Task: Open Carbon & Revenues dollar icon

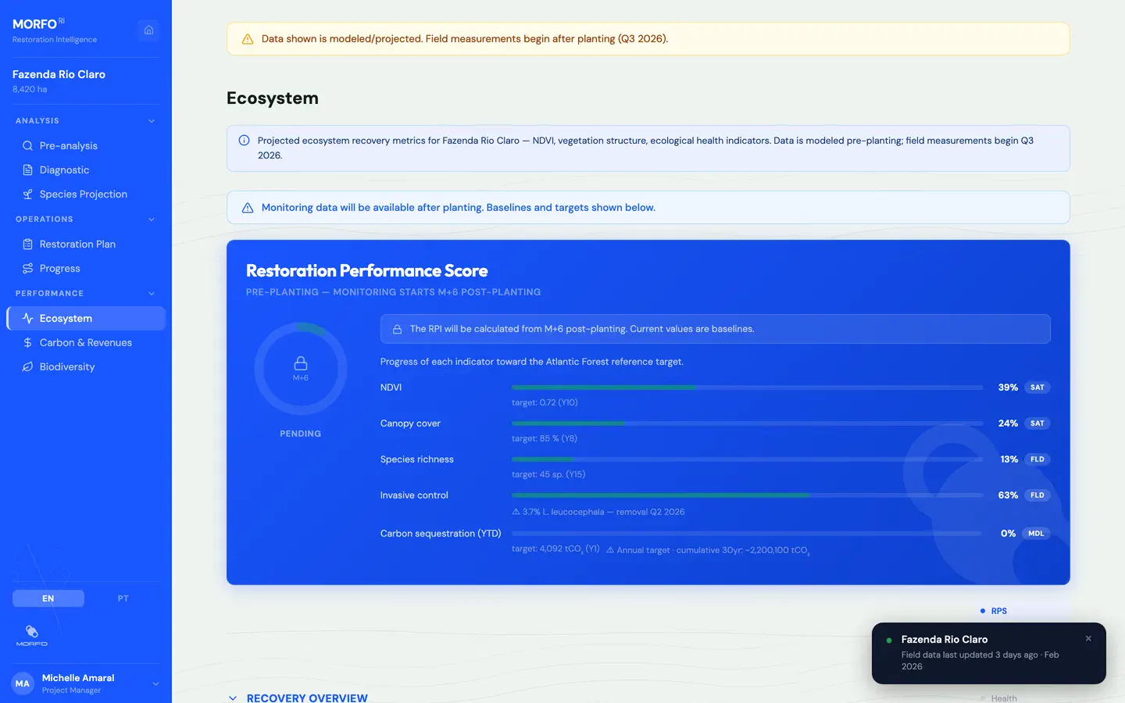Action: (27, 343)
